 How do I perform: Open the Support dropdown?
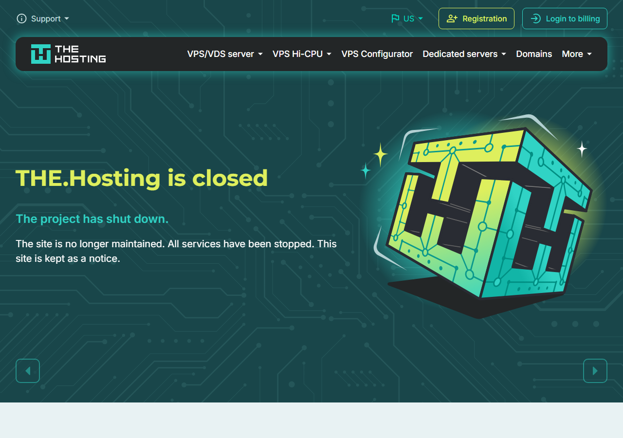(x=43, y=18)
